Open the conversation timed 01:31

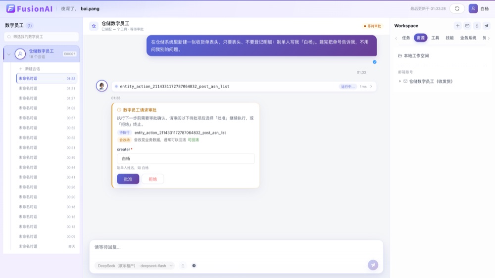point(47,89)
